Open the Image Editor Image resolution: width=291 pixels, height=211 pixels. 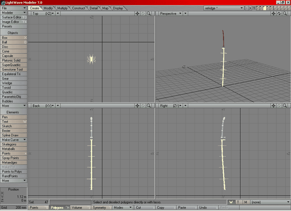coord(13,22)
